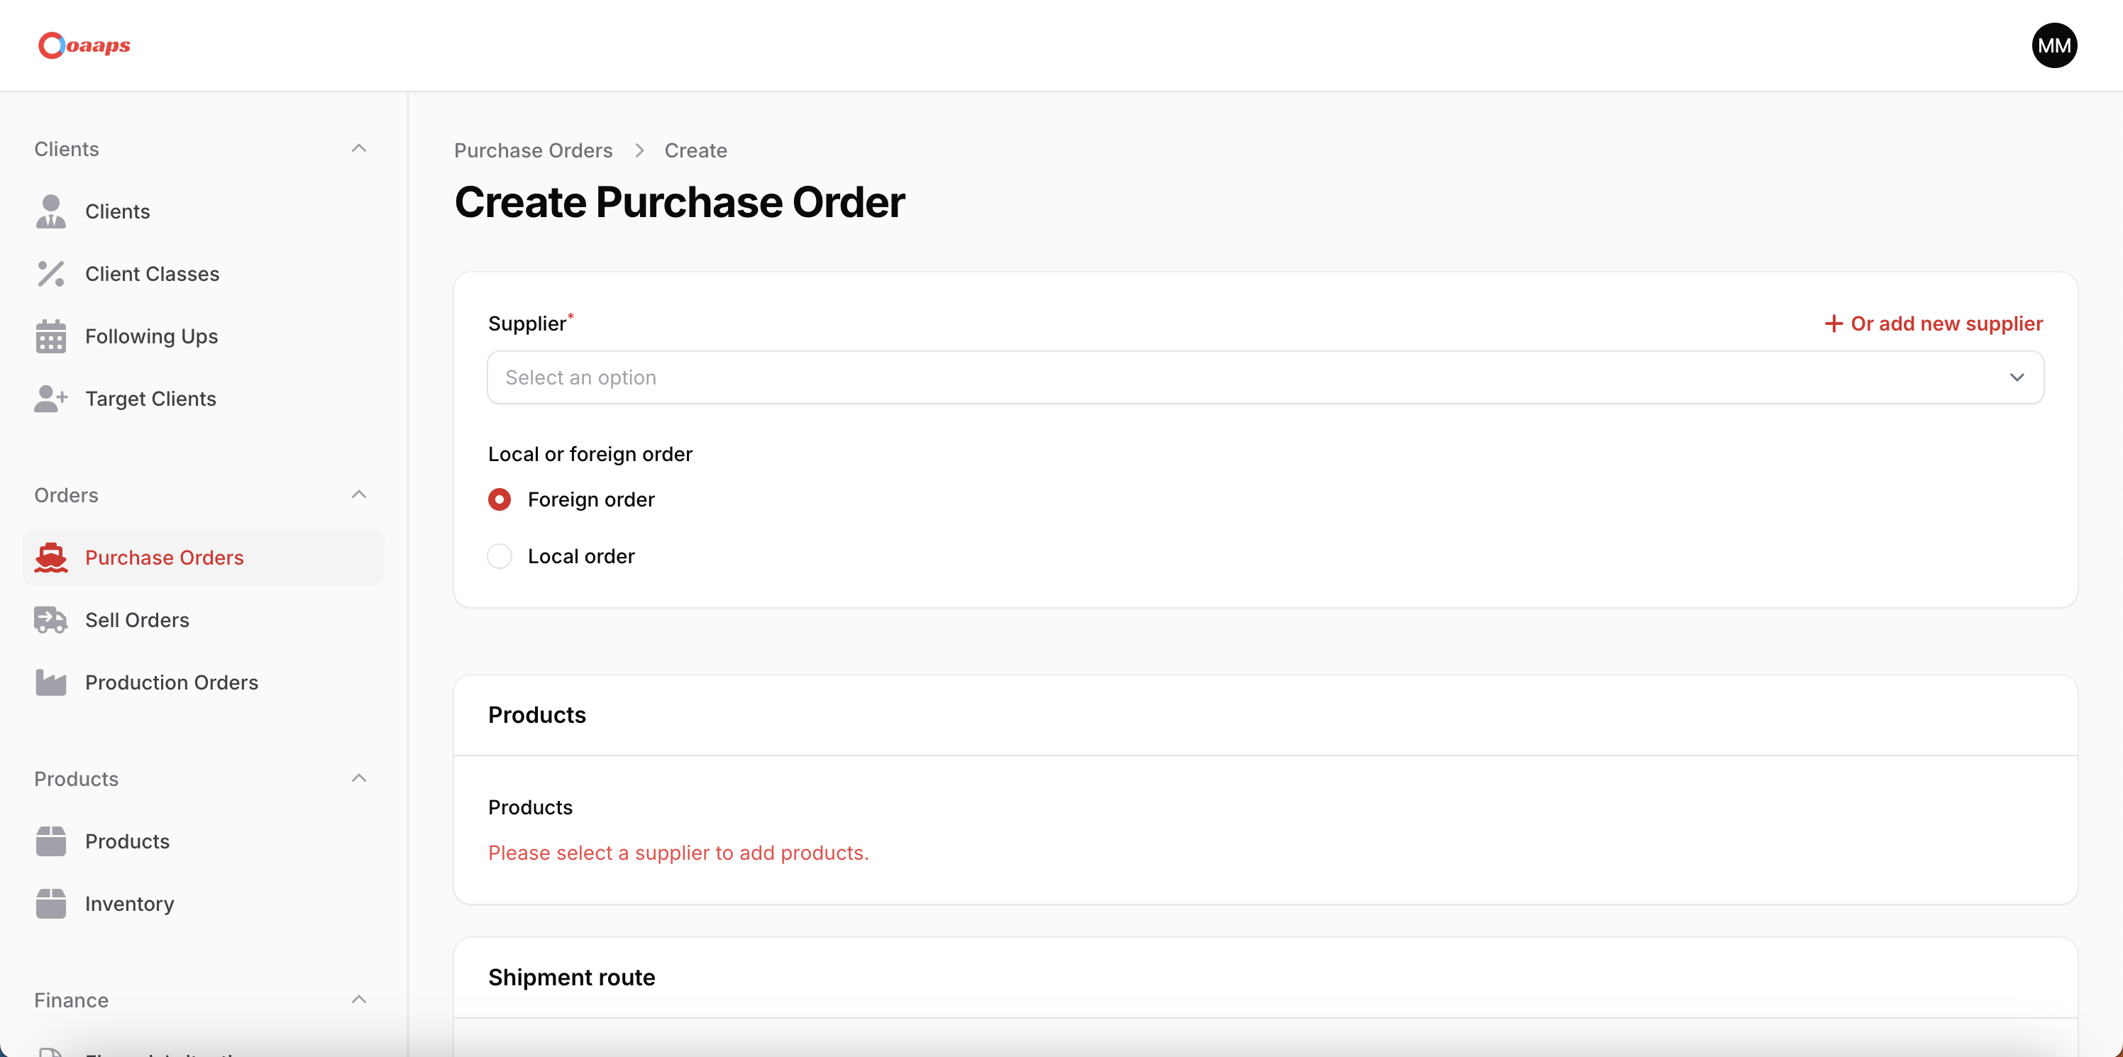Go to Sell Orders menu item
The image size is (2123, 1057).
tap(137, 619)
